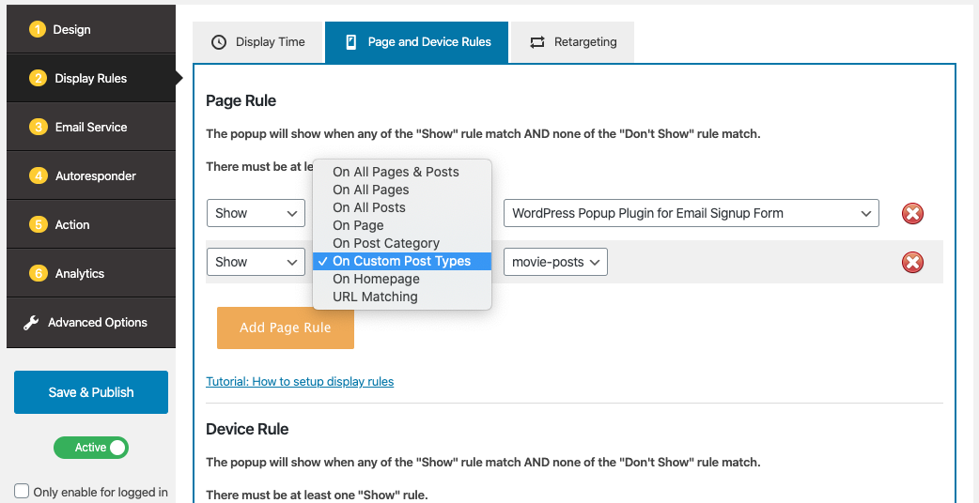The image size is (979, 503).
Task: Switch to the Retargeting tab
Action: 573,42
